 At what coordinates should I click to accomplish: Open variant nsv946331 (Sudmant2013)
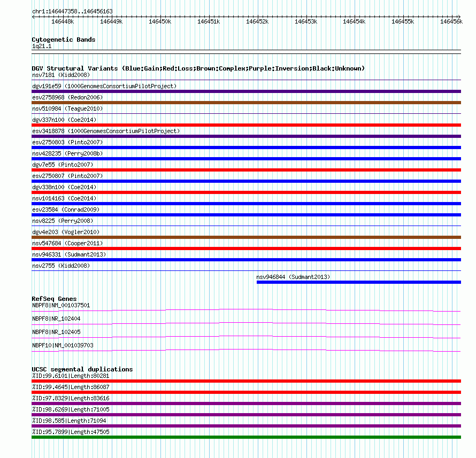(69, 254)
